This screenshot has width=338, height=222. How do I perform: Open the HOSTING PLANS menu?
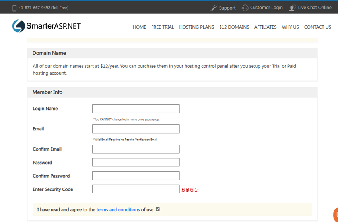click(196, 27)
